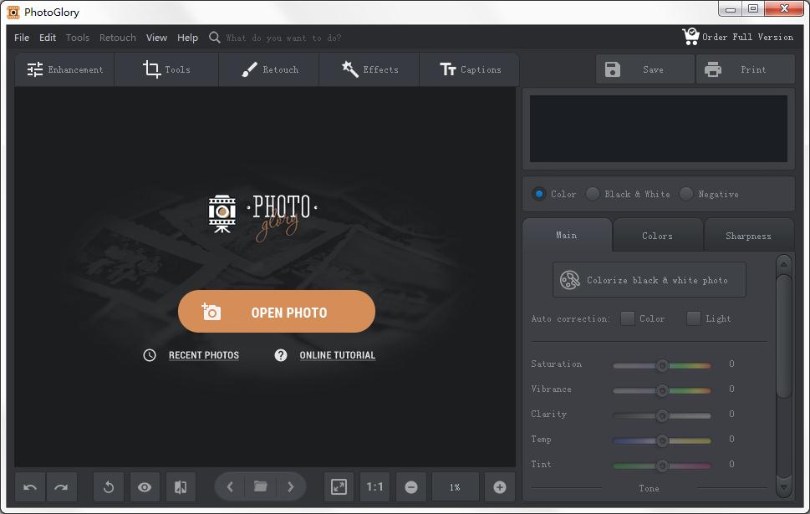Click the camera icon on Open Photo
This screenshot has height=514, width=810.
[211, 312]
